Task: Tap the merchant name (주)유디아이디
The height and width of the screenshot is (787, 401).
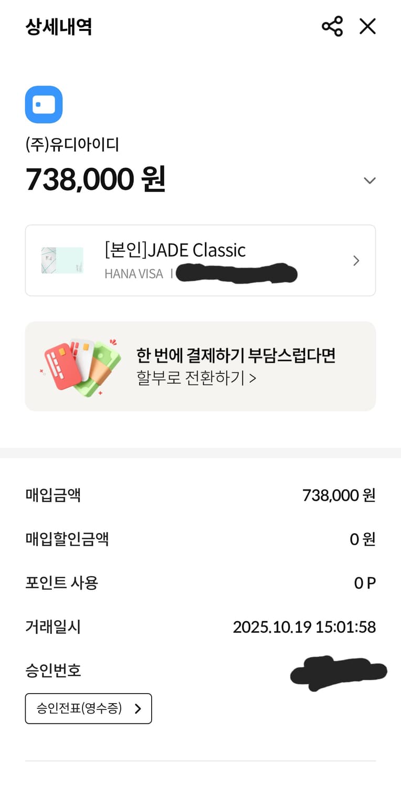Action: [x=72, y=144]
